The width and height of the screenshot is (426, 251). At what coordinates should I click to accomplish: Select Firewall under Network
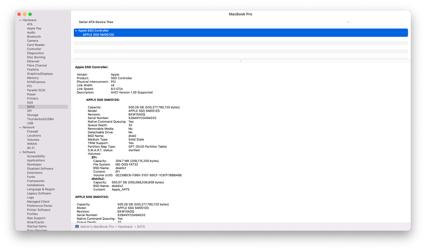pos(32,132)
